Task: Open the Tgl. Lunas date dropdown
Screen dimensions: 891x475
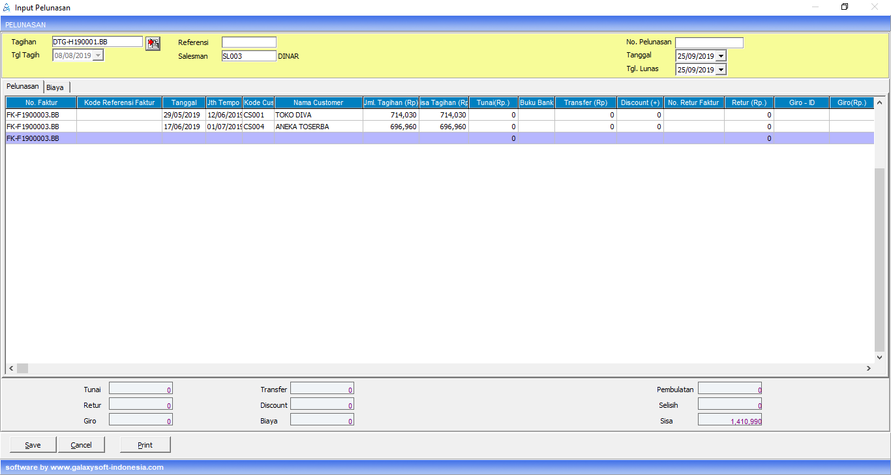Action: (721, 70)
